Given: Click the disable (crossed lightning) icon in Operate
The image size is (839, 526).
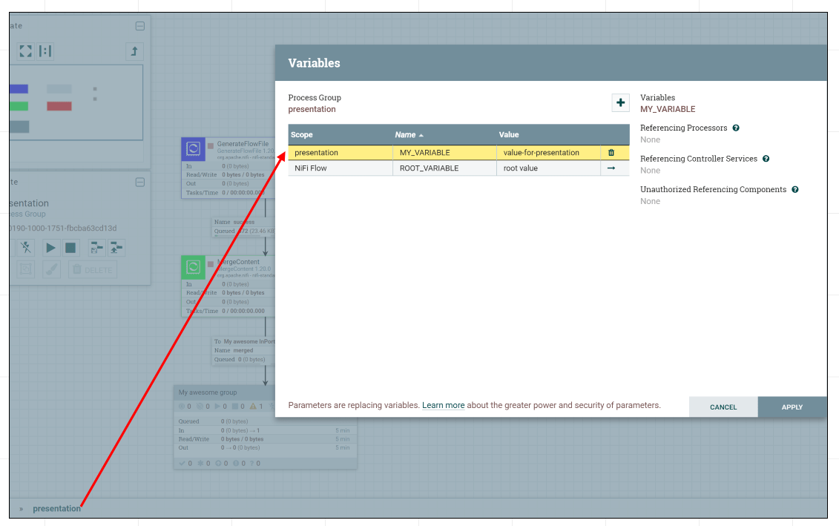Looking at the screenshot, I should click(x=26, y=248).
